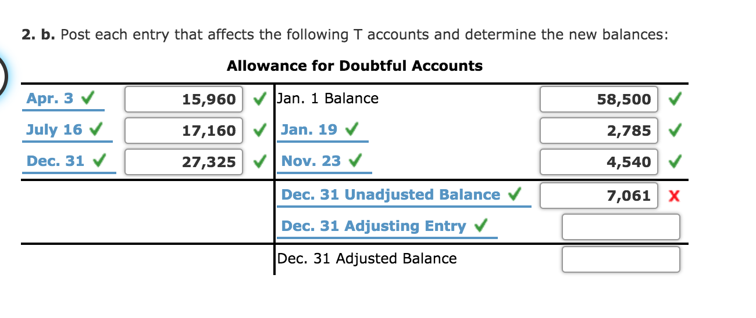Click the 58,500 Jan. 1 balance field
The image size is (756, 318).
coord(599,99)
